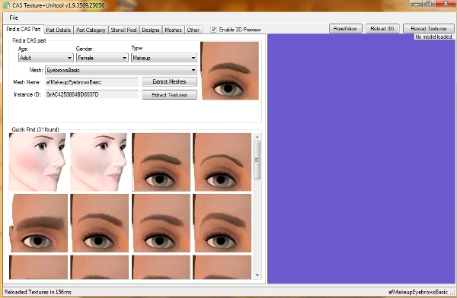Expand the Type dropdown showing Makeup
The image size is (457, 298).
(x=164, y=58)
